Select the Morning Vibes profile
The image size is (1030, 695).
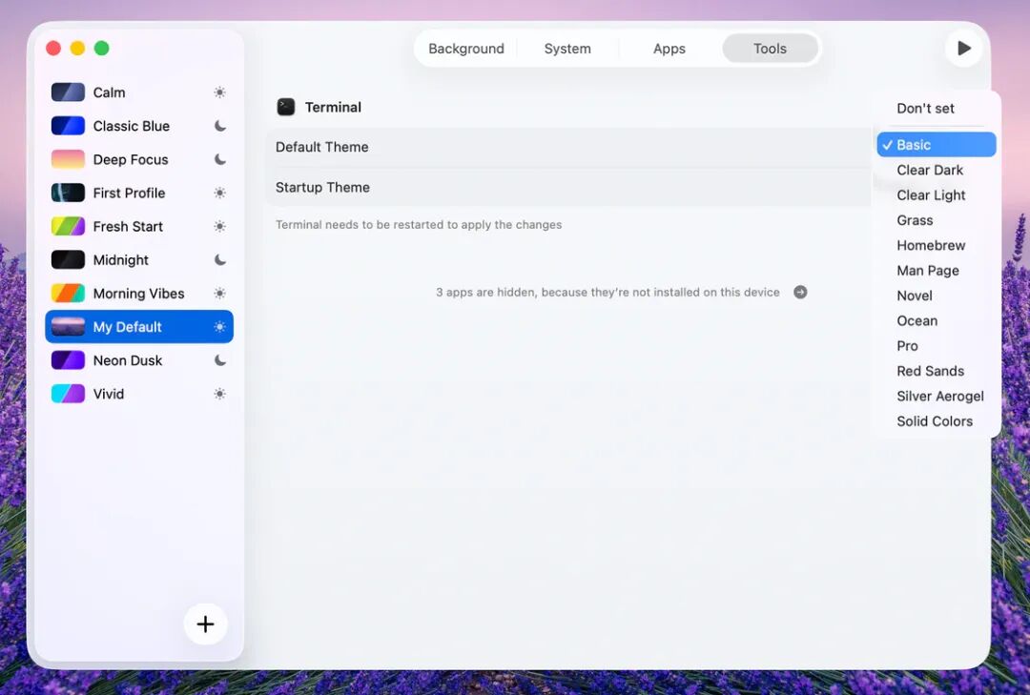tap(139, 294)
